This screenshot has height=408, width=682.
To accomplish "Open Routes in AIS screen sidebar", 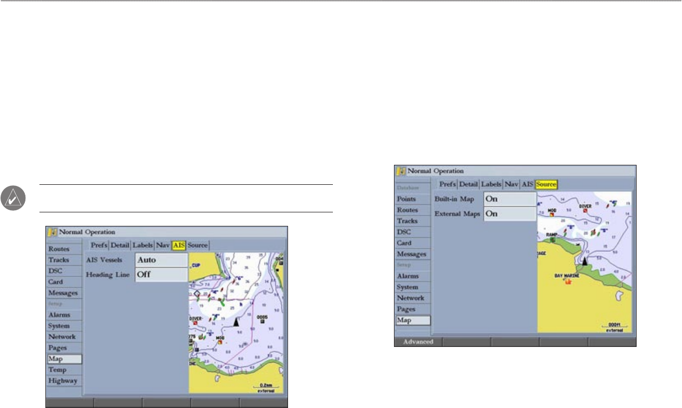I will pyautogui.click(x=64, y=249).
